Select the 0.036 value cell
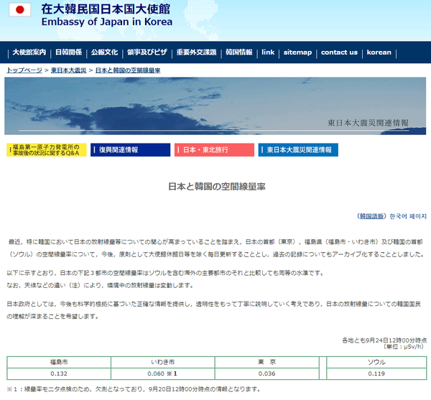Image resolution: width=431 pixels, height=400 pixels. 267,373
